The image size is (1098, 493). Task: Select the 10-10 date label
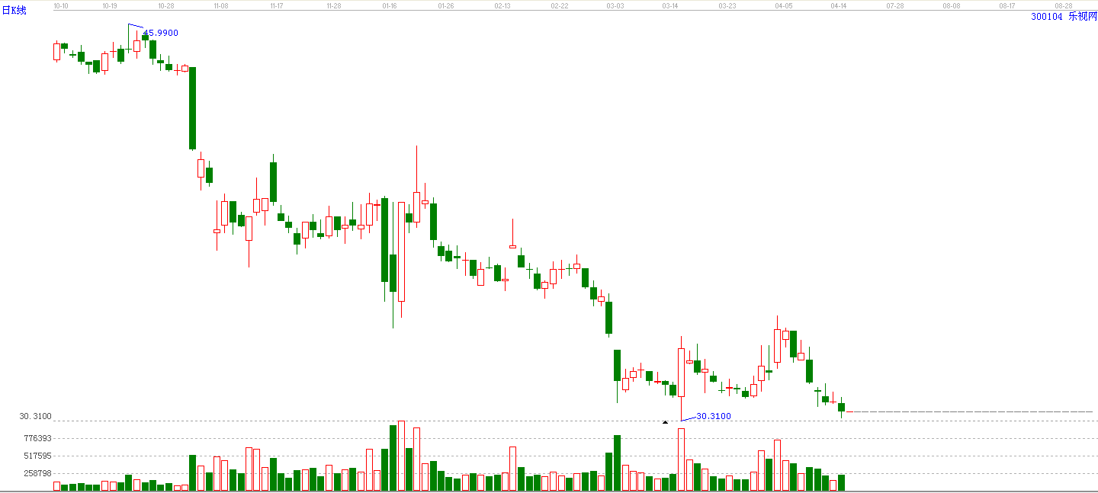point(60,5)
